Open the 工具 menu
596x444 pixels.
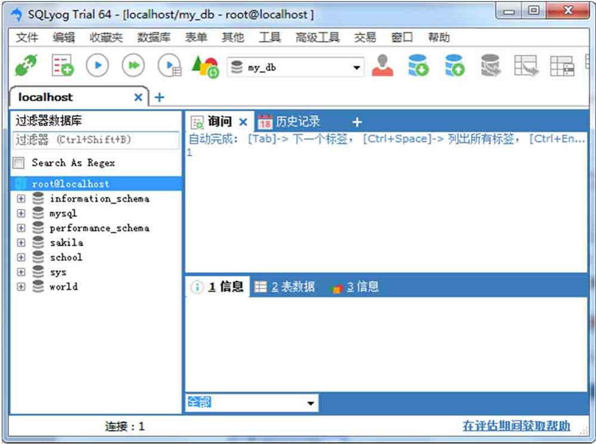coord(270,38)
